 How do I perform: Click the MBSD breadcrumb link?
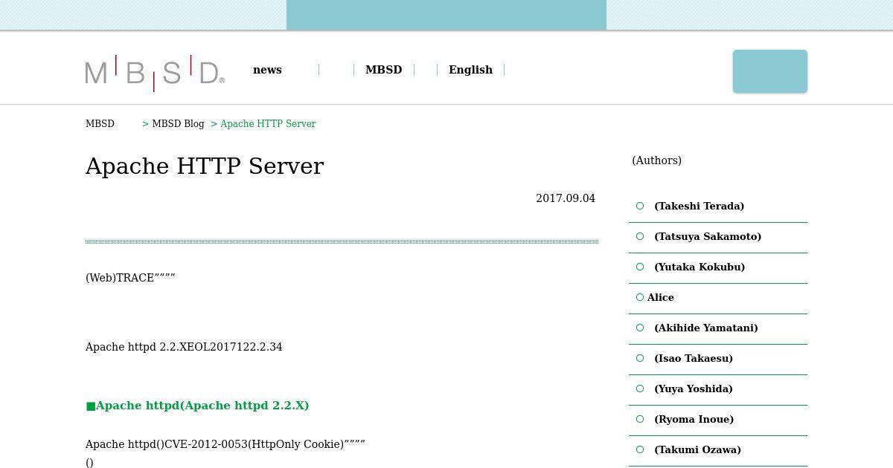click(100, 124)
